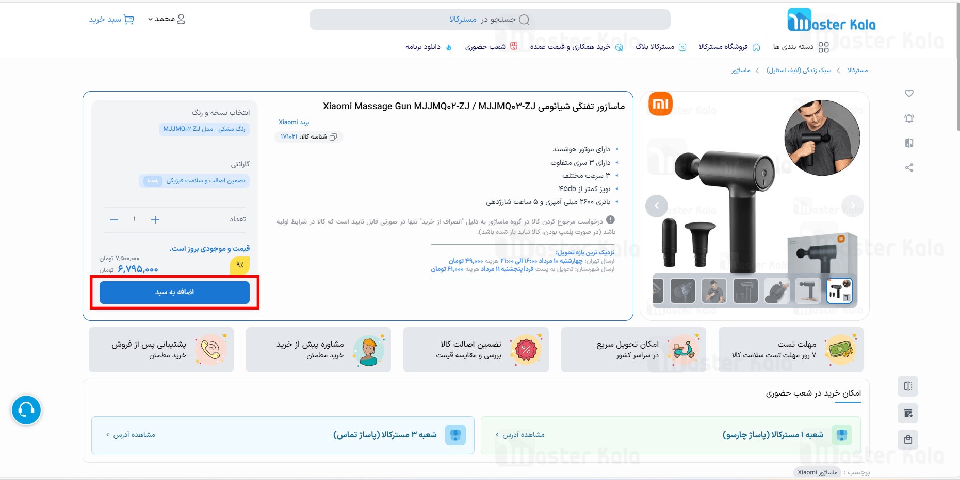Click the split-panel compare icon in side toolbar
The image size is (960, 480).
(x=908, y=386)
